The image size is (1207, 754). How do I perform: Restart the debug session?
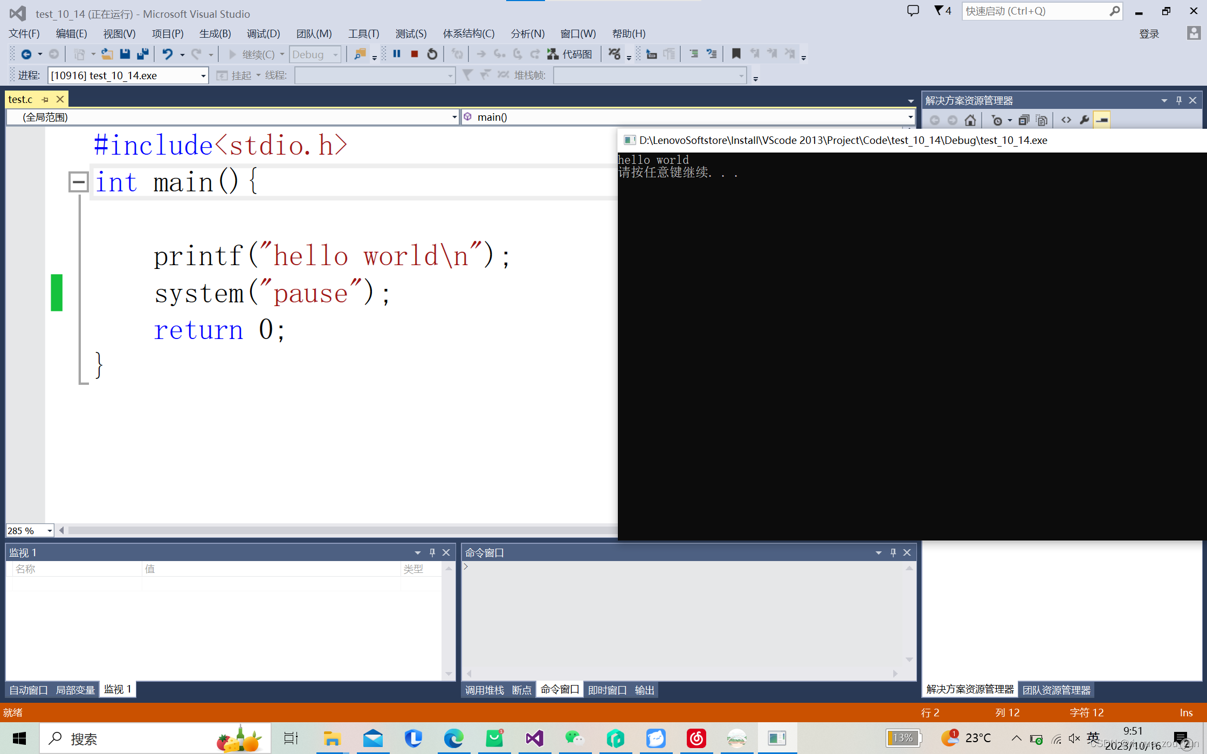[432, 54]
